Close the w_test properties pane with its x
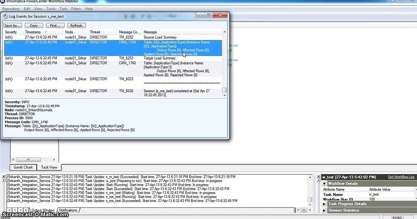 (318, 177)
